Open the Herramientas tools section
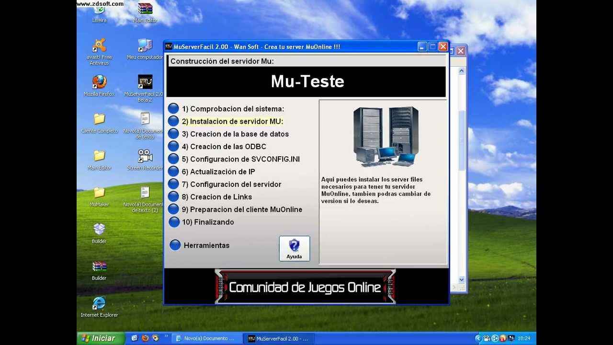This screenshot has height=345, width=613. [x=206, y=245]
